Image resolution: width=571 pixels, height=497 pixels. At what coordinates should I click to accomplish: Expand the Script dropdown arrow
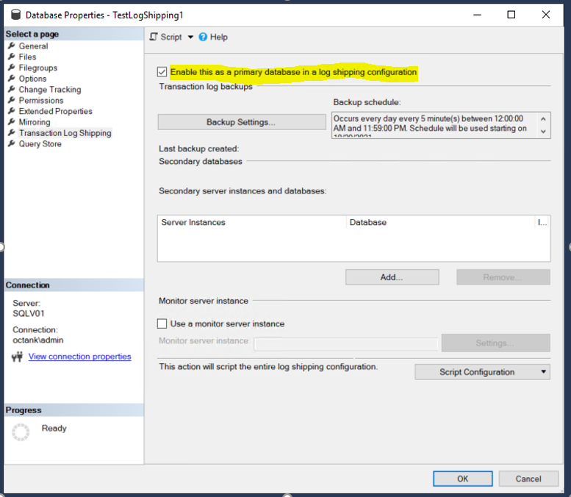coord(190,37)
